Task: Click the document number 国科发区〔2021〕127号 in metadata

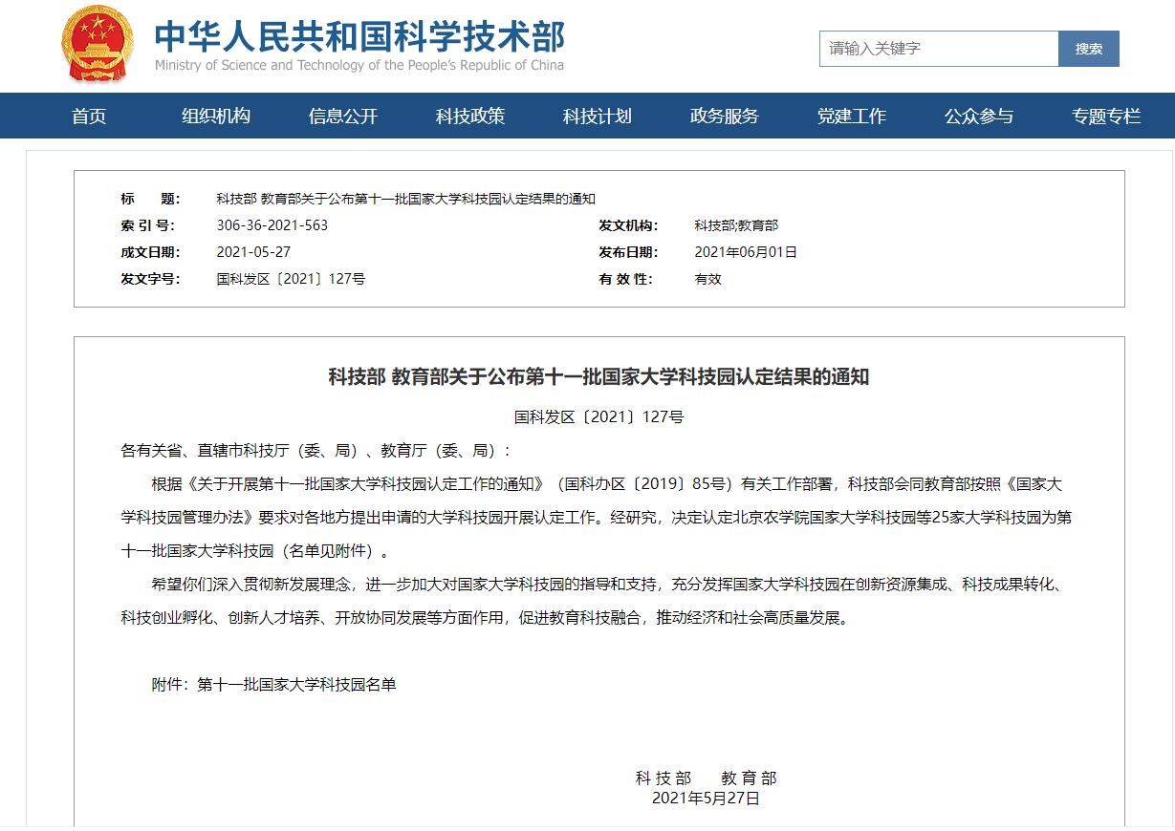Action: 291,279
